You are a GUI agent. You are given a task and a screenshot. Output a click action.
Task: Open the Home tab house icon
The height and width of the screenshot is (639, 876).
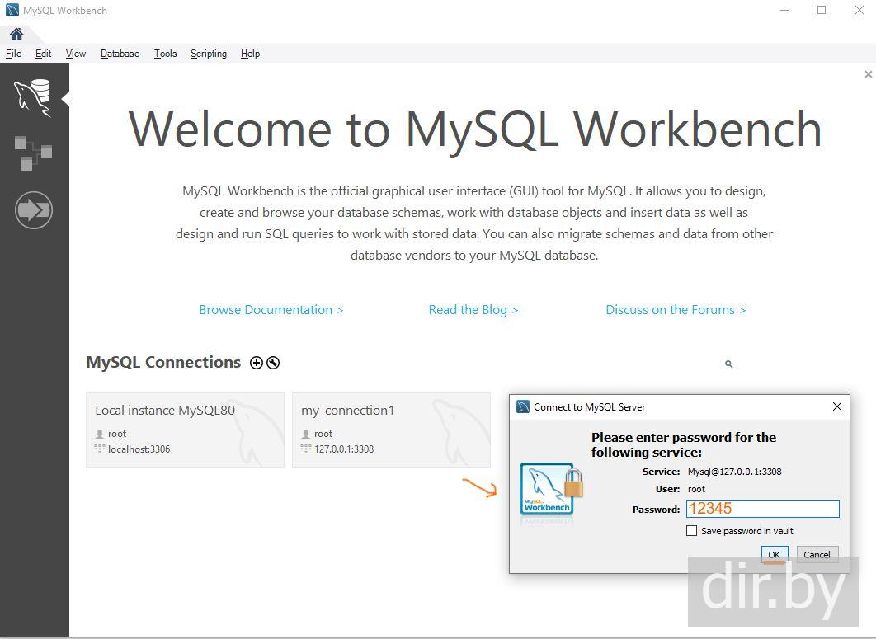[16, 34]
